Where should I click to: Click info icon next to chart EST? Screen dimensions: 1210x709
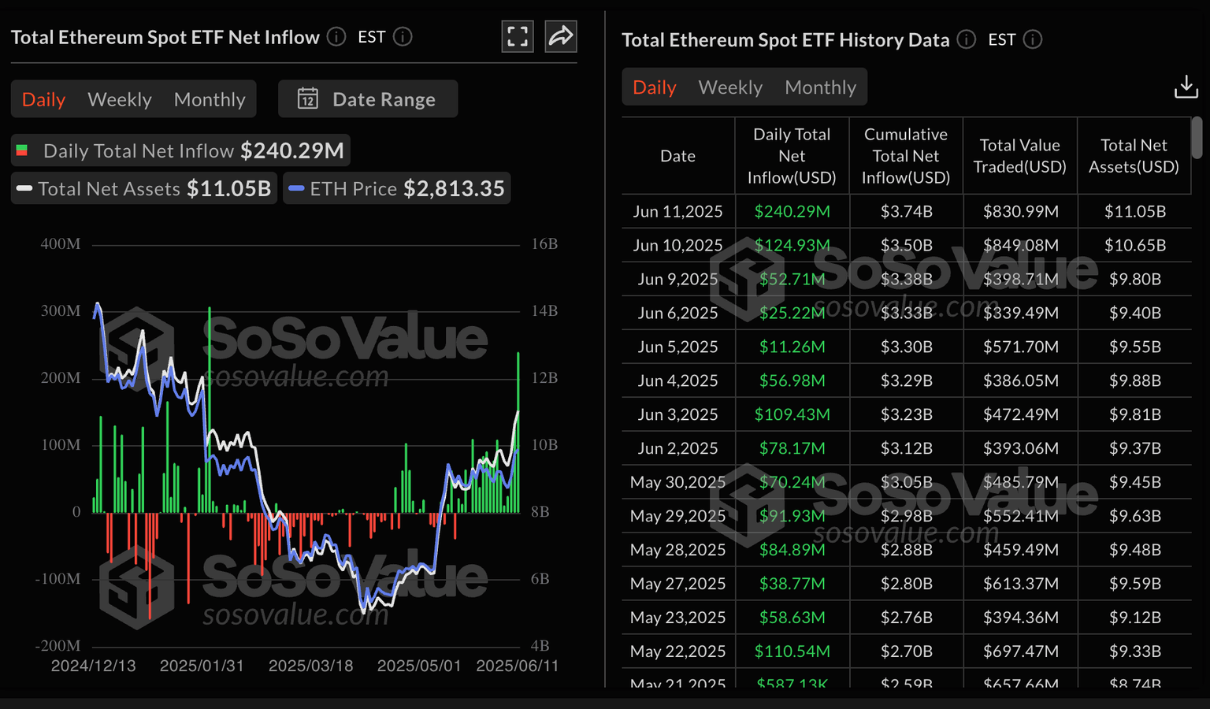click(x=403, y=37)
